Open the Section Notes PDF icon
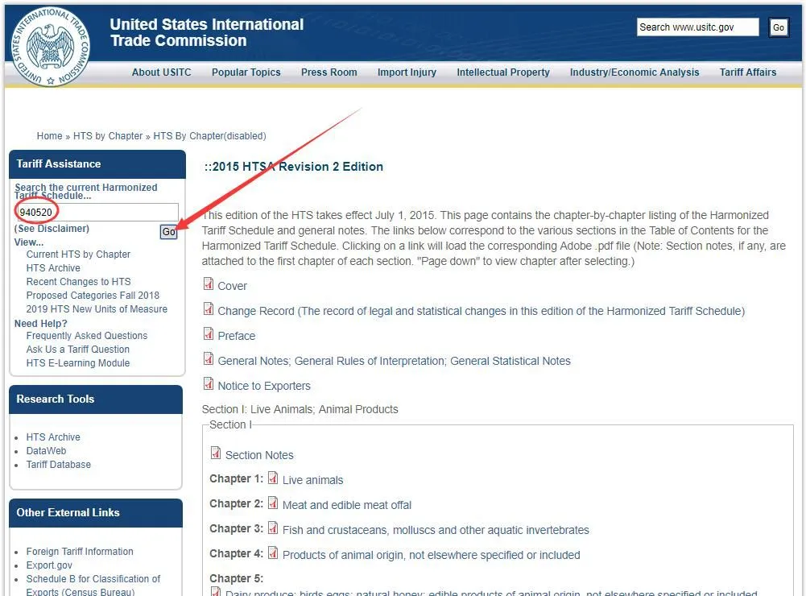This screenshot has width=806, height=596. coord(216,453)
